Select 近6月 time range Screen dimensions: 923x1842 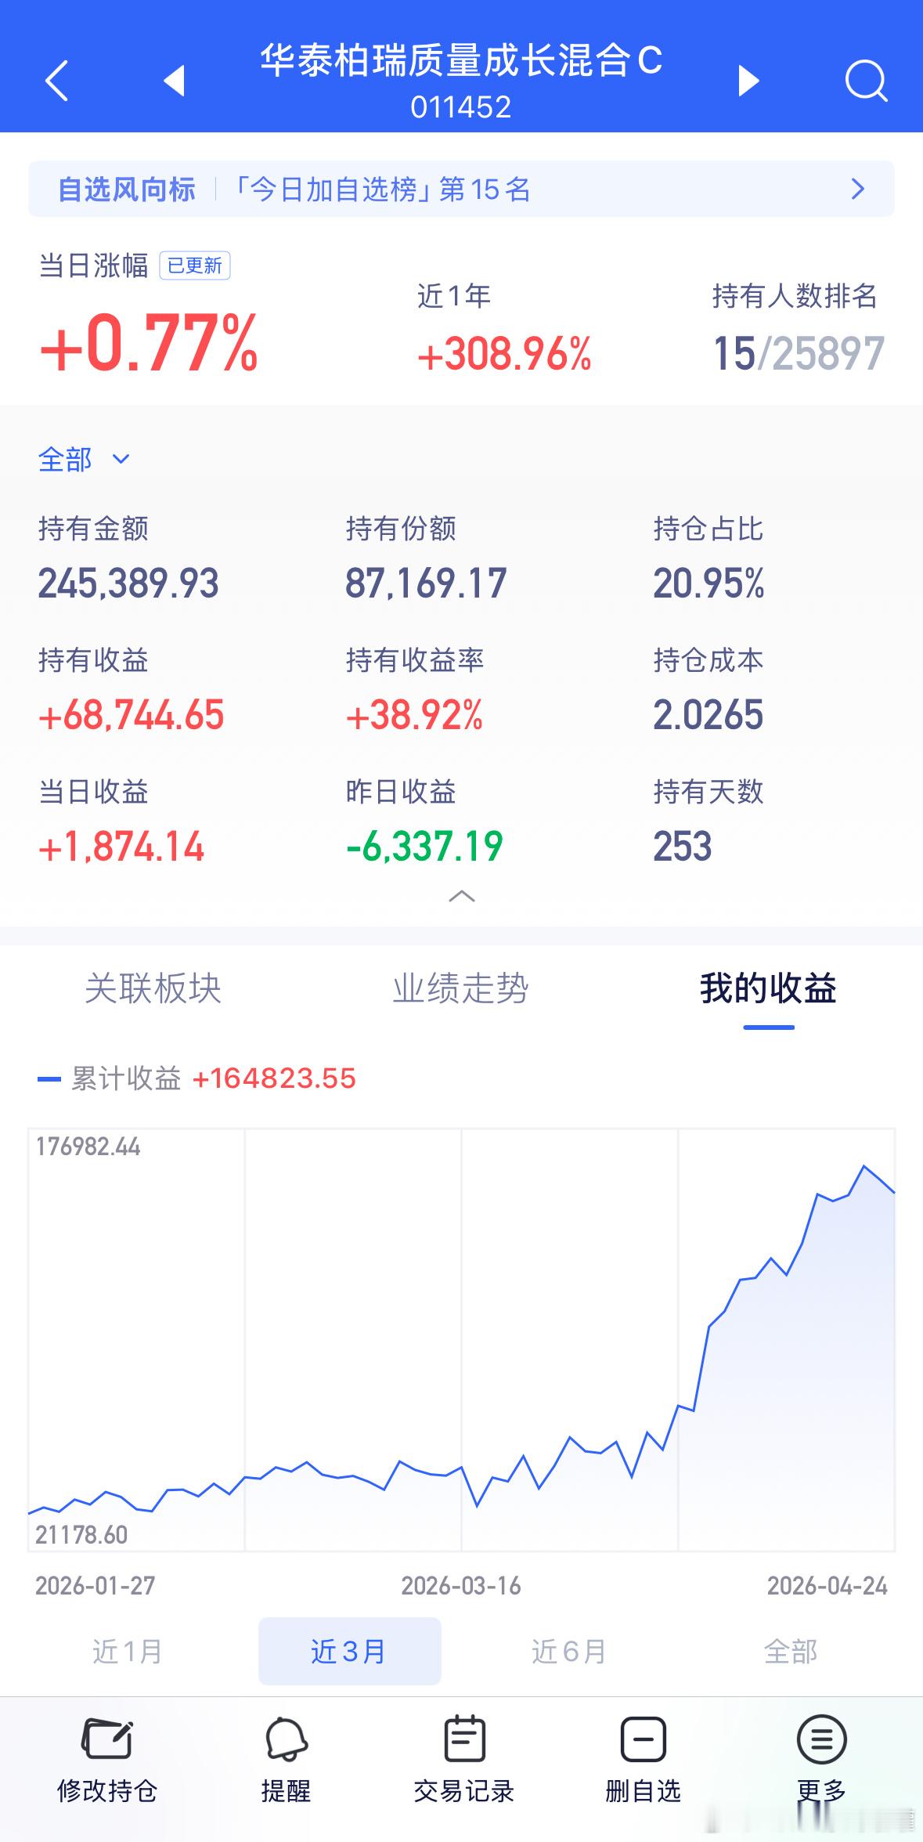[x=569, y=1651]
